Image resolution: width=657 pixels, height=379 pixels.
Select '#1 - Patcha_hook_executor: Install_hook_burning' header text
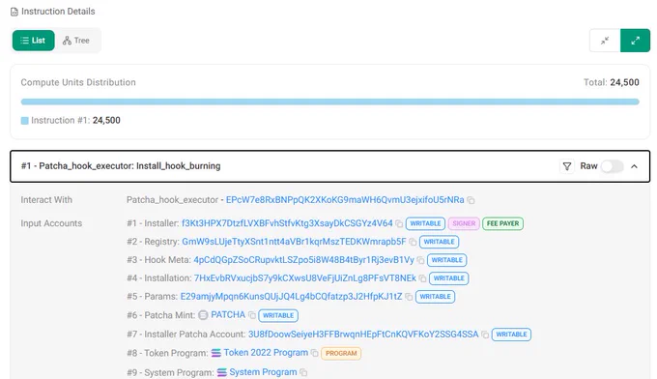pos(121,166)
